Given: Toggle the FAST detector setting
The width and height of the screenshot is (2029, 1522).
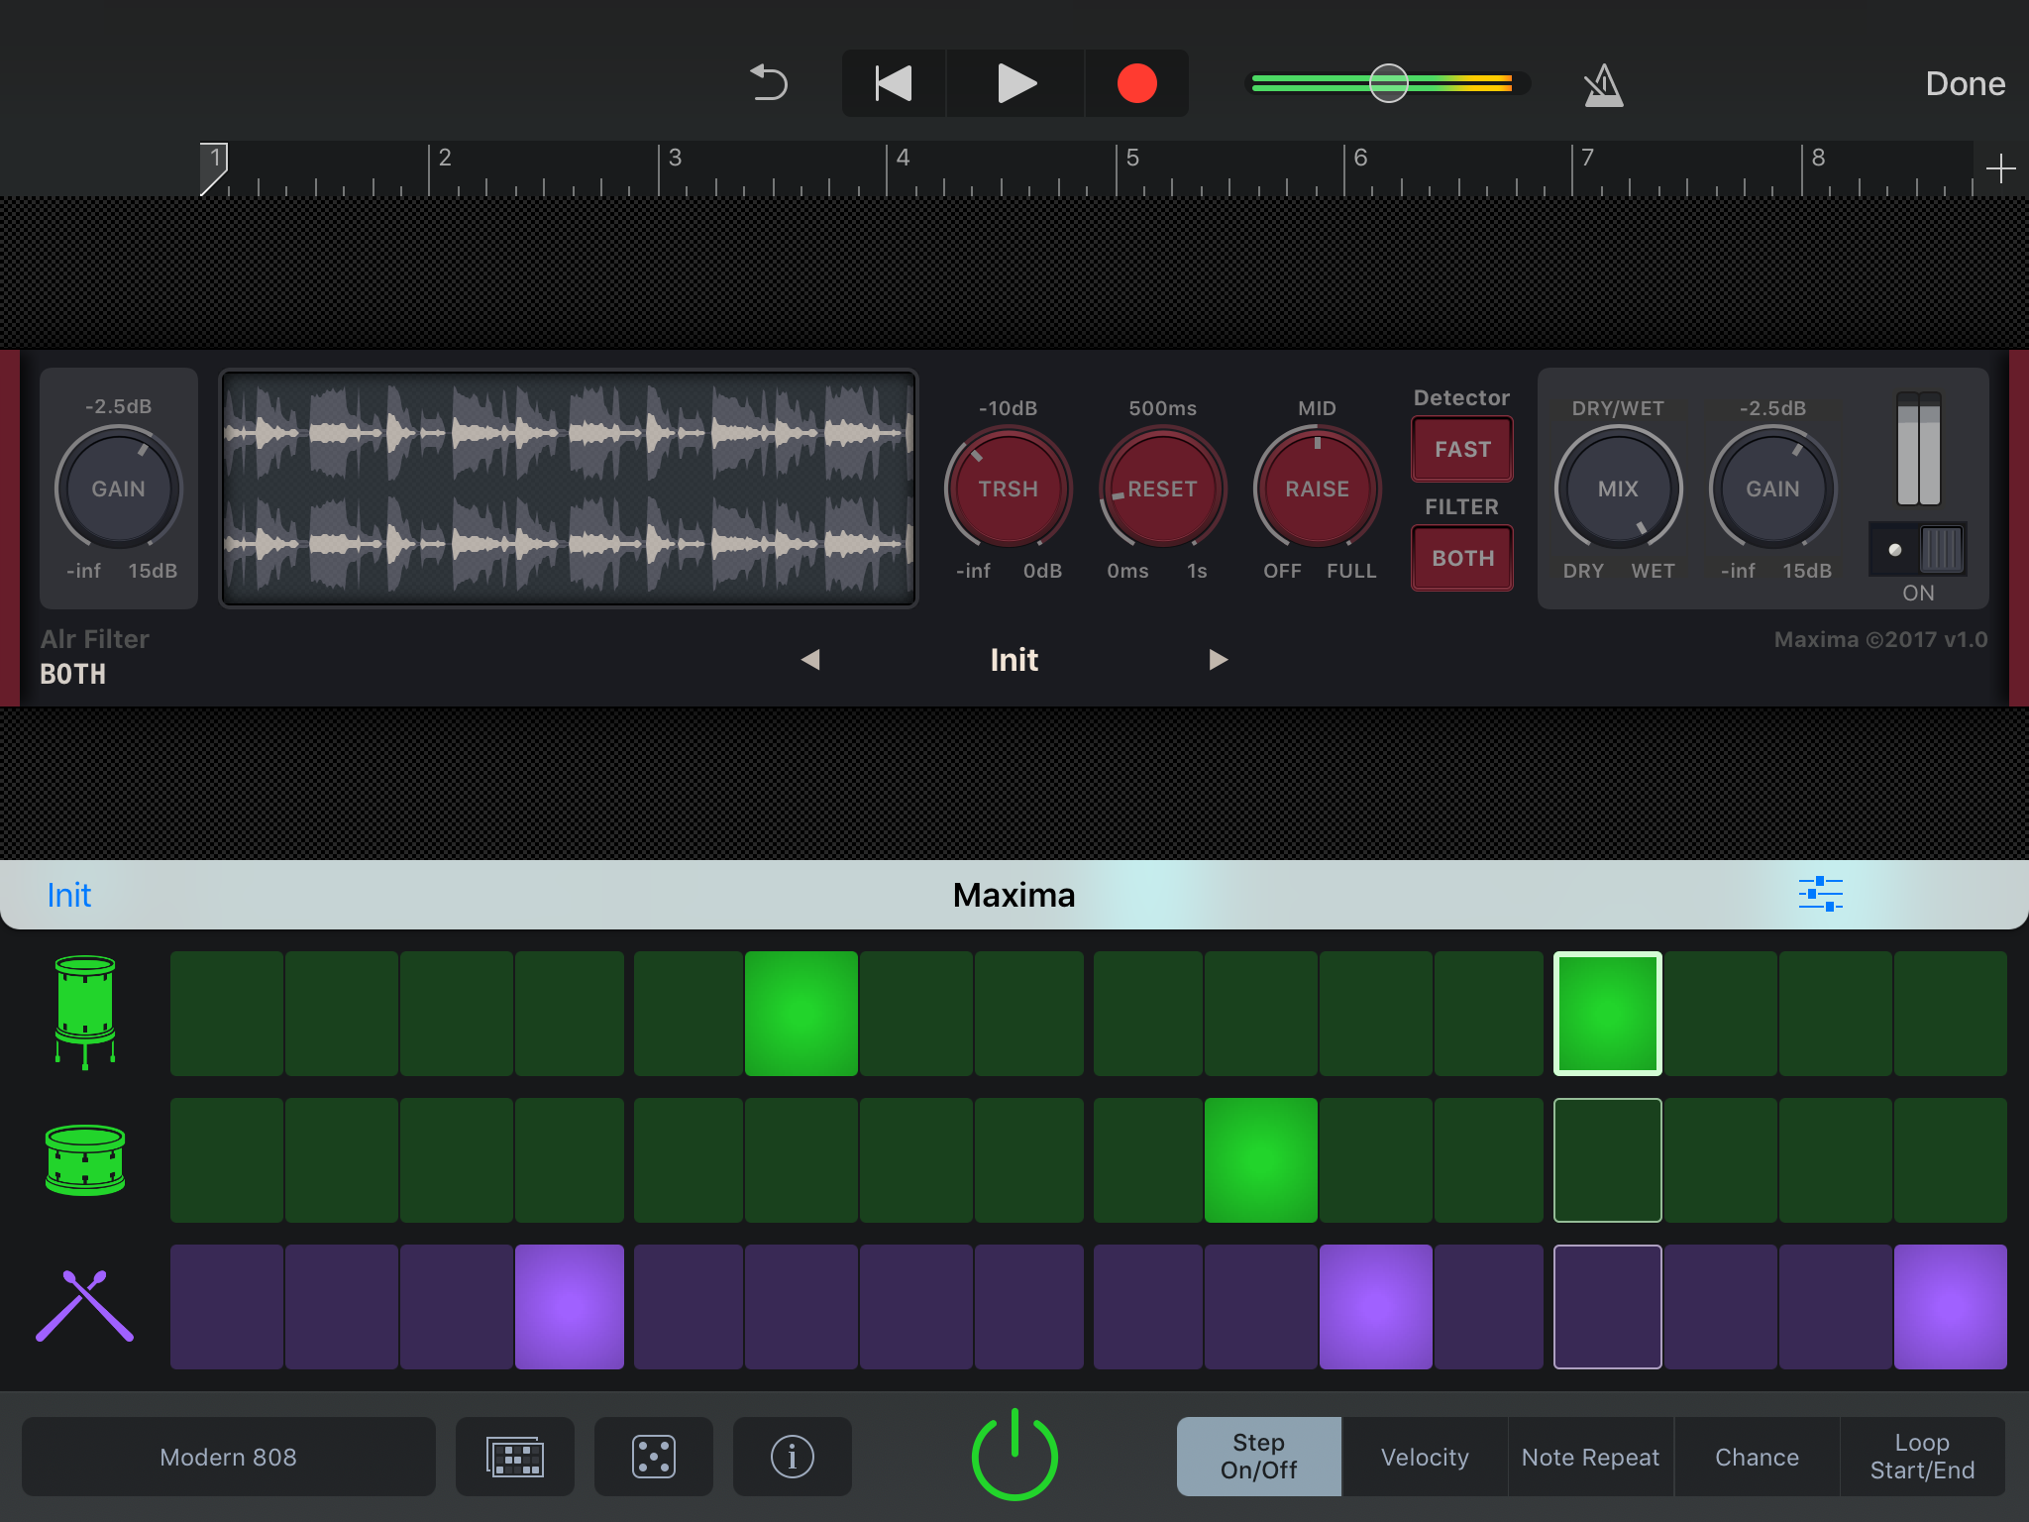Looking at the screenshot, I should click(1461, 448).
